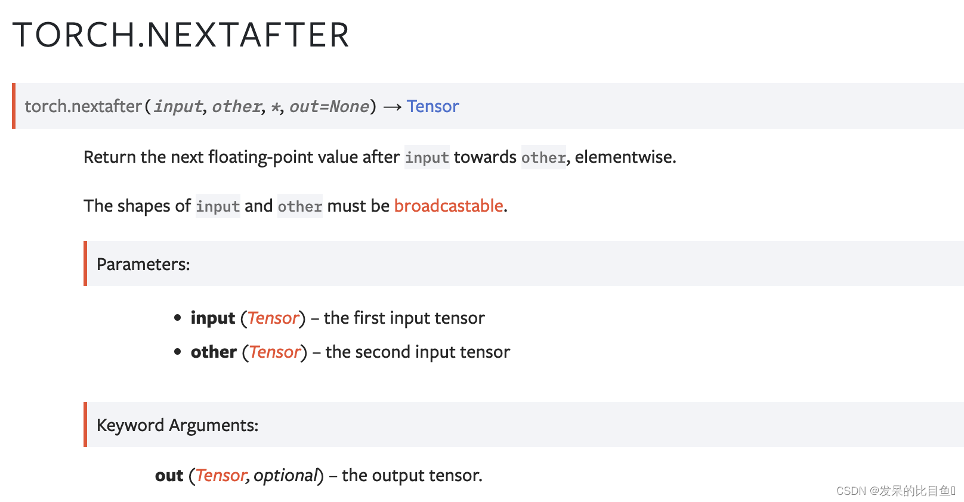The height and width of the screenshot is (502, 964).
Task: Click the bold out keyword argument name
Action: 169,475
